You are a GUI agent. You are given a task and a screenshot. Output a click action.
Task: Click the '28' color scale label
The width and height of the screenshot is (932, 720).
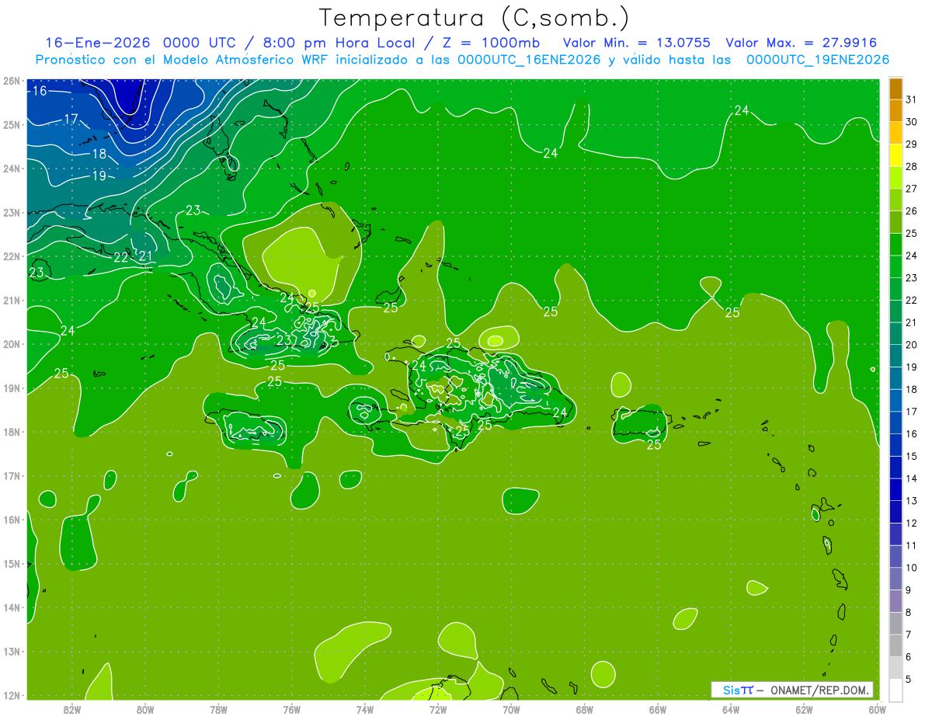coord(912,166)
